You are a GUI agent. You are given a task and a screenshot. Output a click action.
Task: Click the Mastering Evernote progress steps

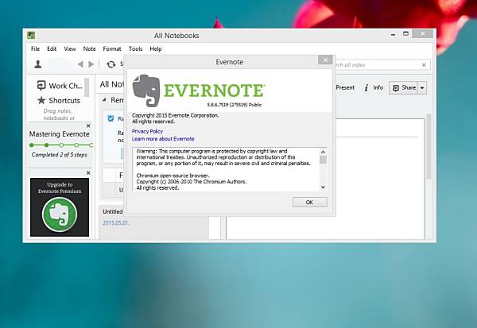pos(61,145)
